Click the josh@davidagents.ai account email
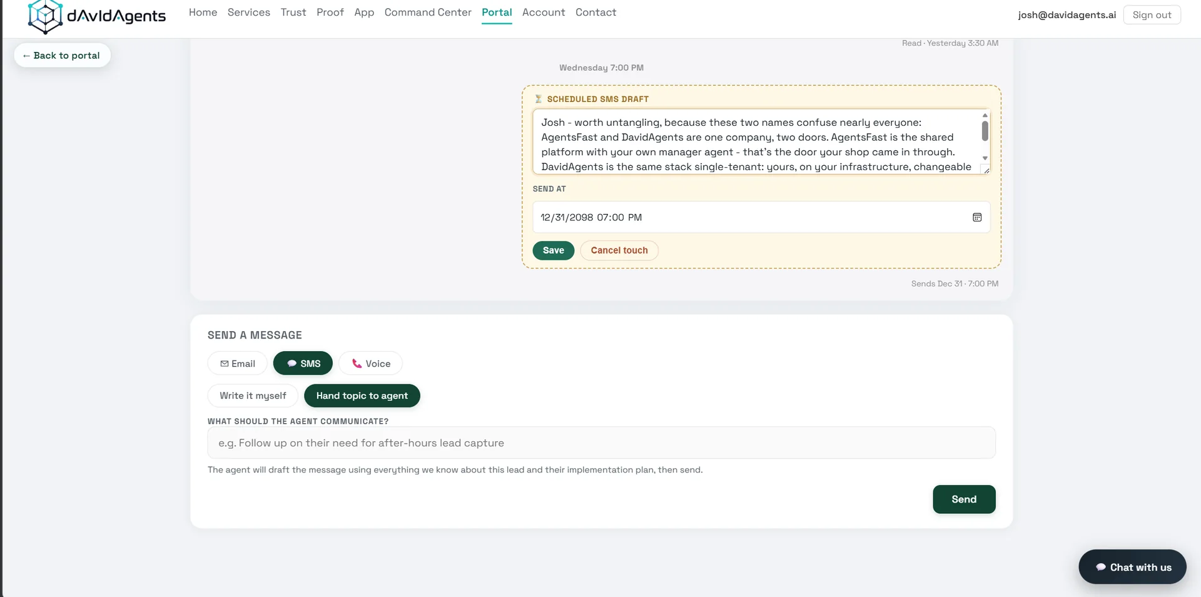Viewport: 1201px width, 597px height. pos(1067,15)
